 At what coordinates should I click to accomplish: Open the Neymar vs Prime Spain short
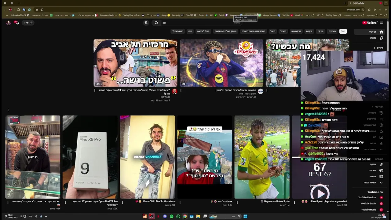262,157
